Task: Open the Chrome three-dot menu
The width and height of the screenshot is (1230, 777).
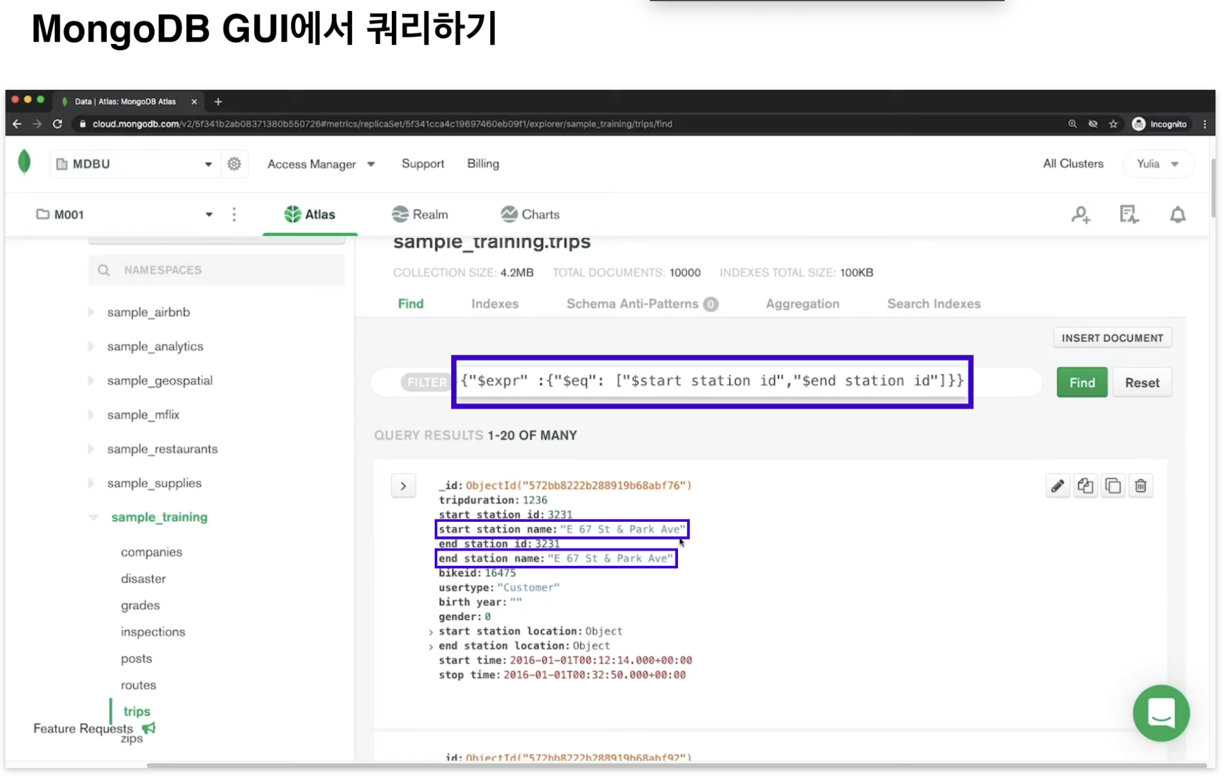Action: coord(1205,124)
